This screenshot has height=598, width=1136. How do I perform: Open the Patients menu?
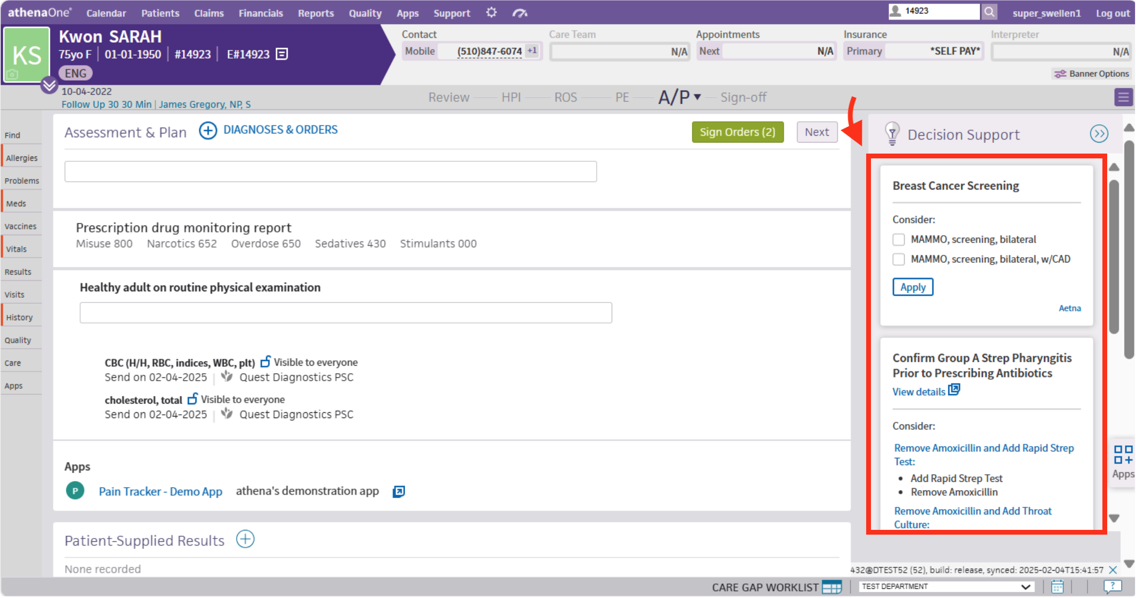coord(160,13)
